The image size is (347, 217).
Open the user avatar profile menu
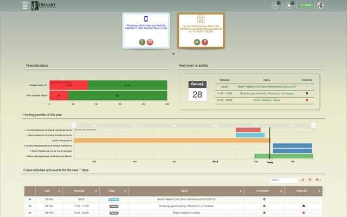point(320,5)
